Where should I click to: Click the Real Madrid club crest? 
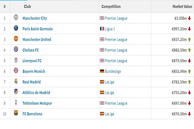16,82
